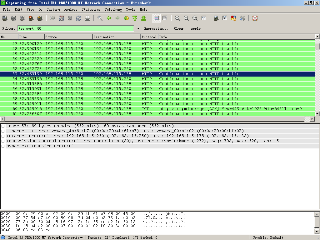Click Profile: Default in status bar
This screenshot has width=320, height=240.
[268, 237]
